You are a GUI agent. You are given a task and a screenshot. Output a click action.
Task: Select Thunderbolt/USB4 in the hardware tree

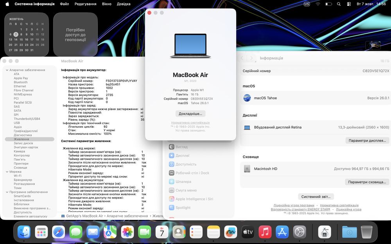27,119
